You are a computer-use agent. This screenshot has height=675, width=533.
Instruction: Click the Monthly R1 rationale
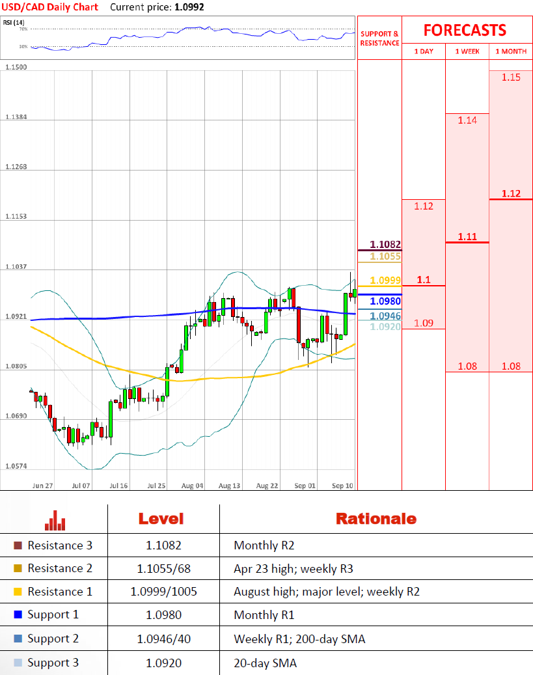[x=264, y=615]
